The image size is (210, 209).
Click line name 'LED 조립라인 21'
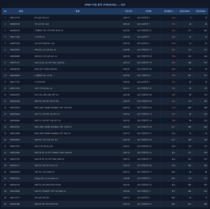[144, 30]
